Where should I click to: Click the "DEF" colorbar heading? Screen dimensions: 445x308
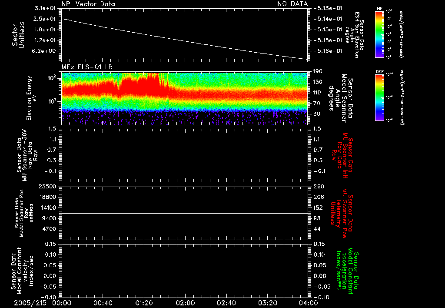click(379, 72)
